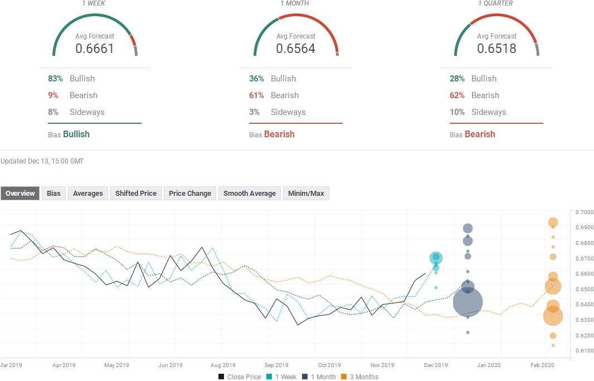Viewport: 594px width, 381px height.
Task: Click the largest dark blue 1 Month bubble
Action: point(468,302)
